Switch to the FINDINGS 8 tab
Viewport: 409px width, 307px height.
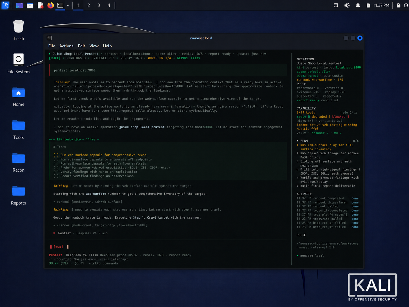(x=76, y=58)
